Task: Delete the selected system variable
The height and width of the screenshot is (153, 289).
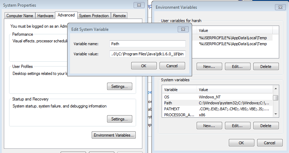Action: [x=266, y=126]
